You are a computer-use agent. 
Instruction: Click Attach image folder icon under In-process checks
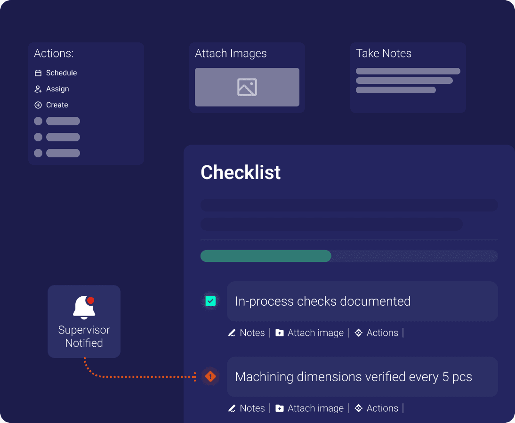click(280, 333)
